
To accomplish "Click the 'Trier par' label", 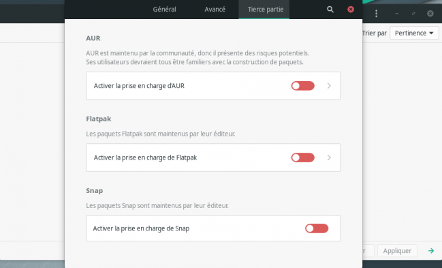I will point(374,33).
